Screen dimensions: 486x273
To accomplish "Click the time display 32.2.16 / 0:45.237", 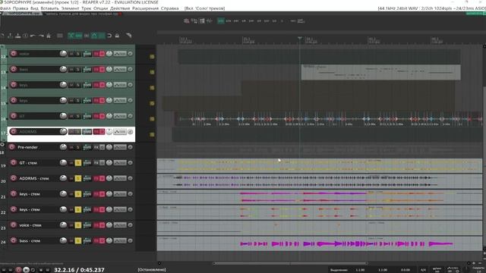I will 79,270.
